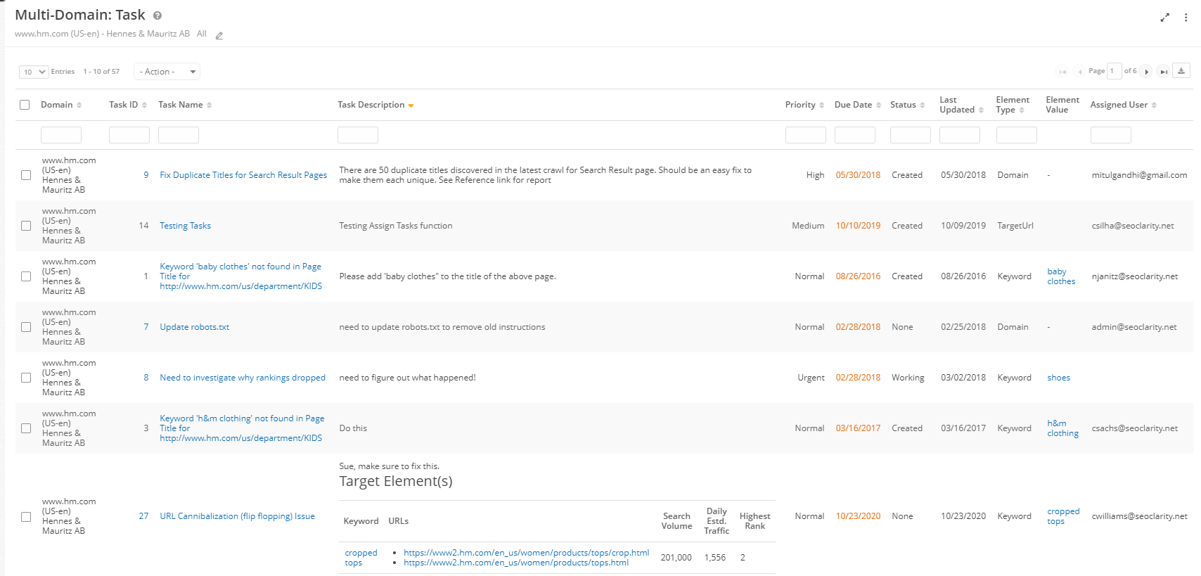Screen dimensions: 1201x576
Task: Click the Task Name filter input box
Action: (x=178, y=135)
